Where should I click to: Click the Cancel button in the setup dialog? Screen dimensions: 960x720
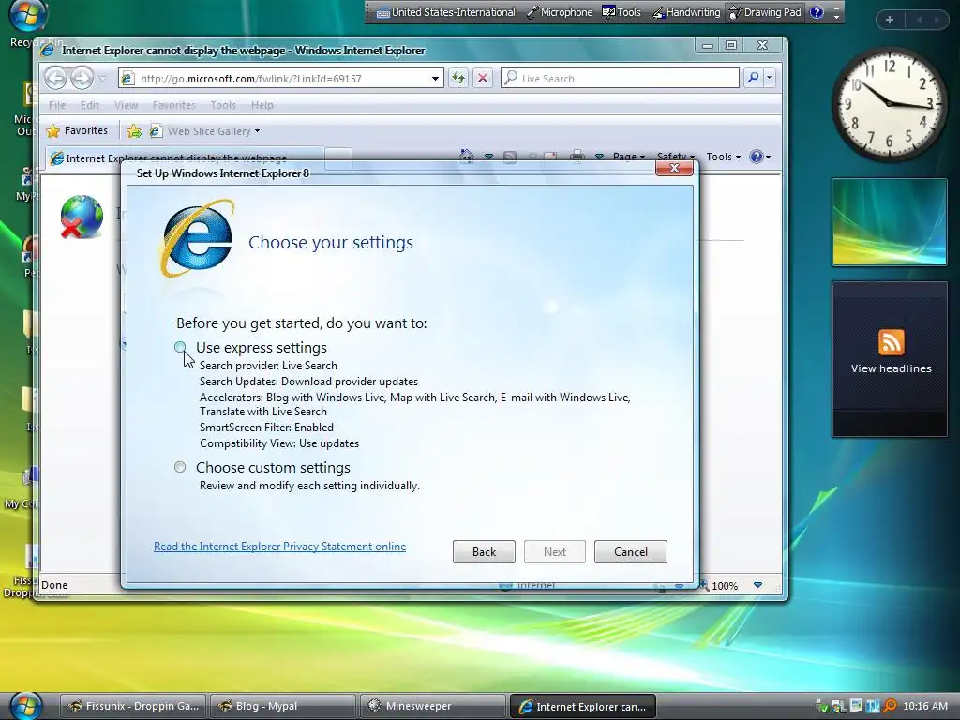point(631,551)
